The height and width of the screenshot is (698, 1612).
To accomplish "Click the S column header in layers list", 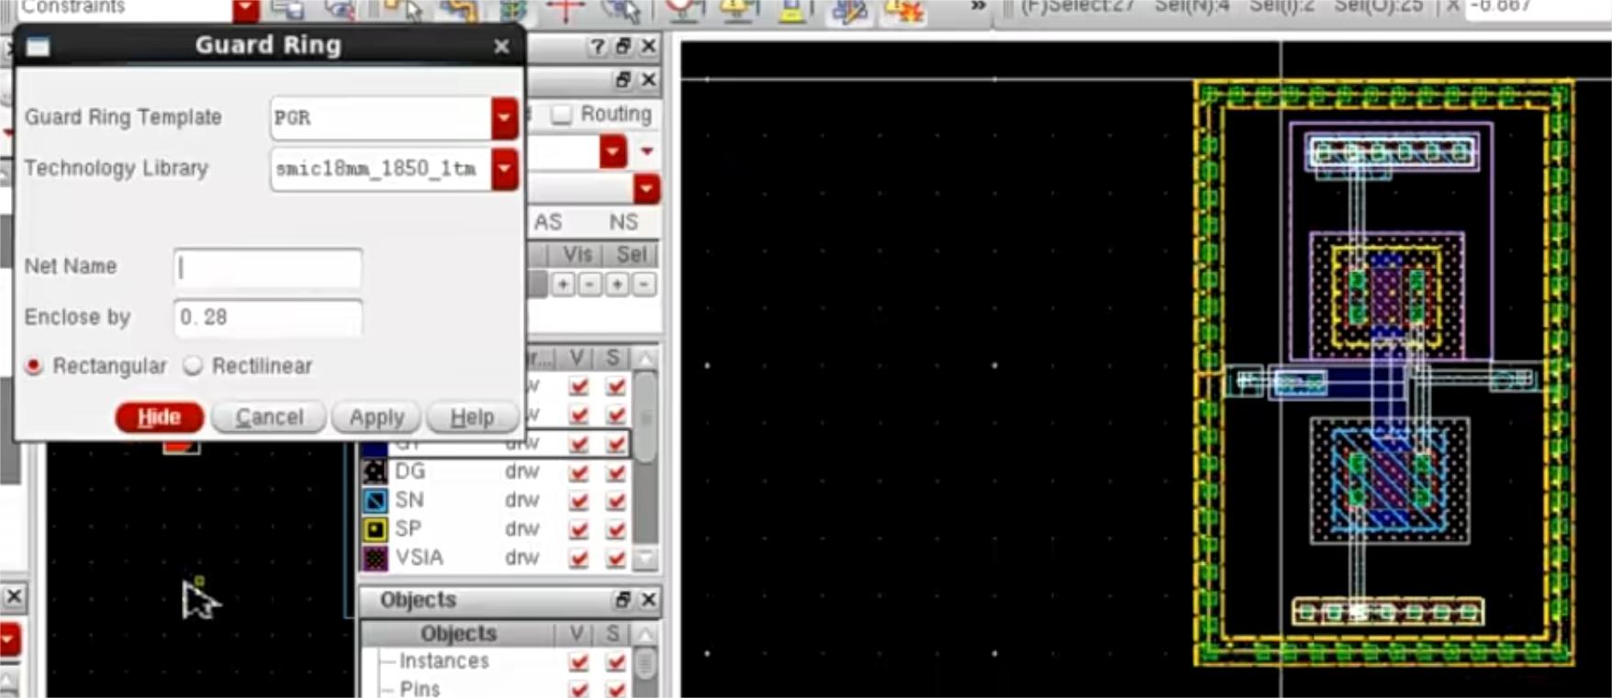I will click(612, 358).
